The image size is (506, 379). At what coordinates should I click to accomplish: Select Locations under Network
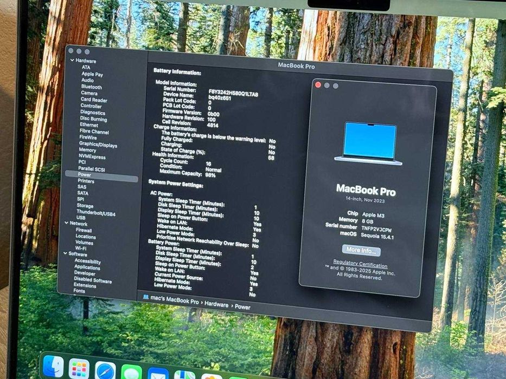click(x=86, y=237)
